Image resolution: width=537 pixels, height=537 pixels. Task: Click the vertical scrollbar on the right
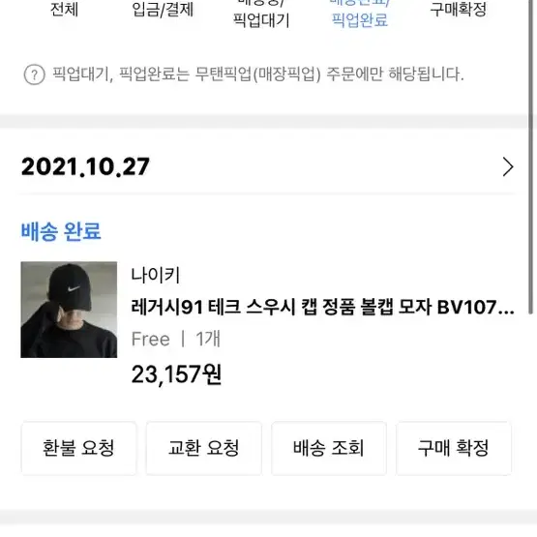point(532,156)
